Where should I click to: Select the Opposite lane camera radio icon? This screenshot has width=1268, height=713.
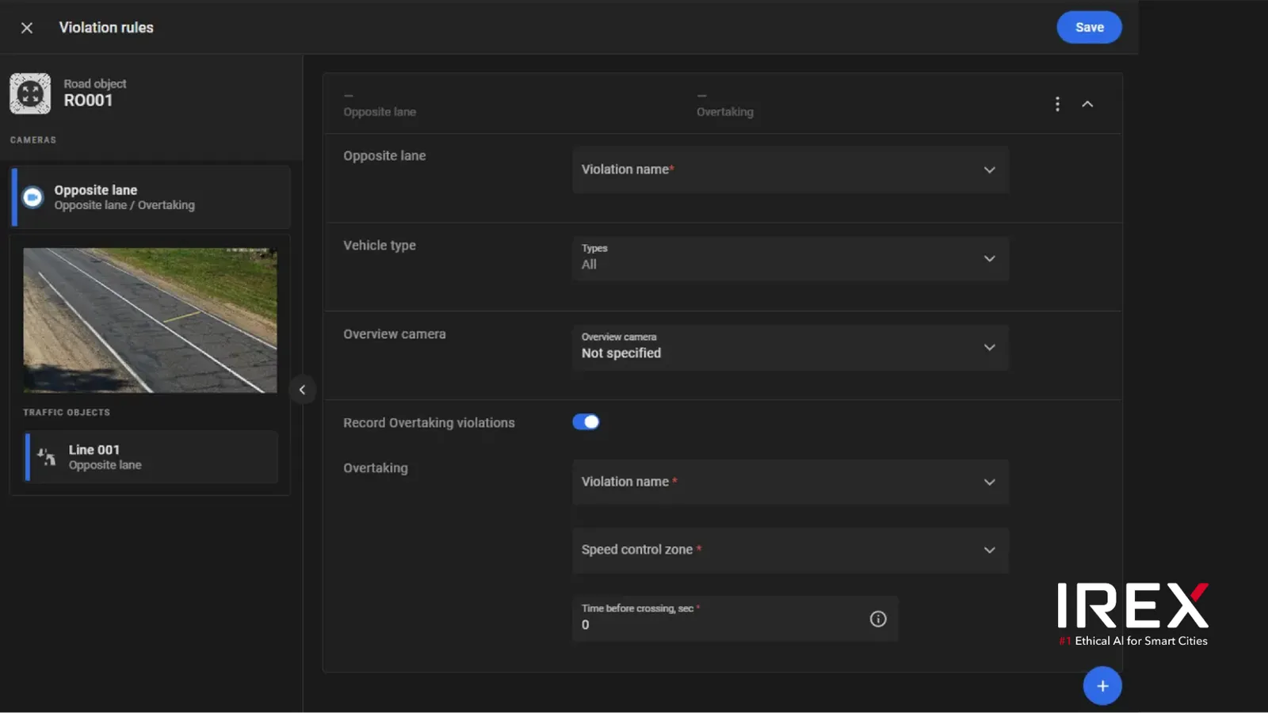pos(32,197)
